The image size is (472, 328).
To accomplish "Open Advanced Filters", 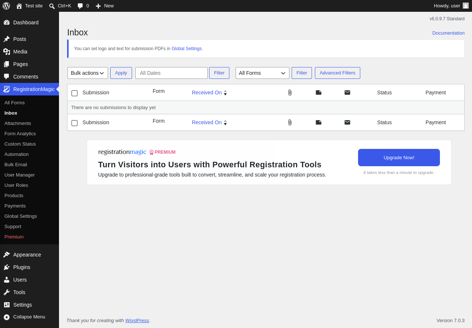I will pyautogui.click(x=337, y=73).
